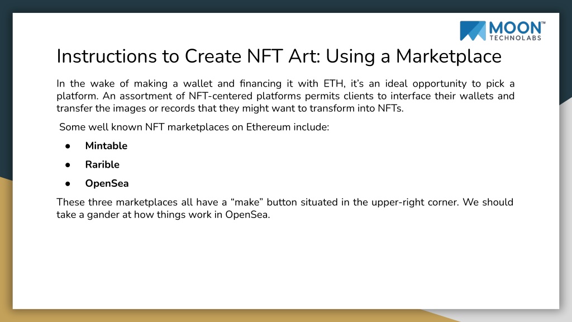Click the paragraph starting 'These three marketplaces'
Screen dimensions: 572x322
[x=285, y=209]
